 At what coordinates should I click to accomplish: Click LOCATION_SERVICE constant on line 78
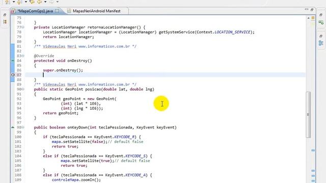pyautogui.click(x=232, y=32)
